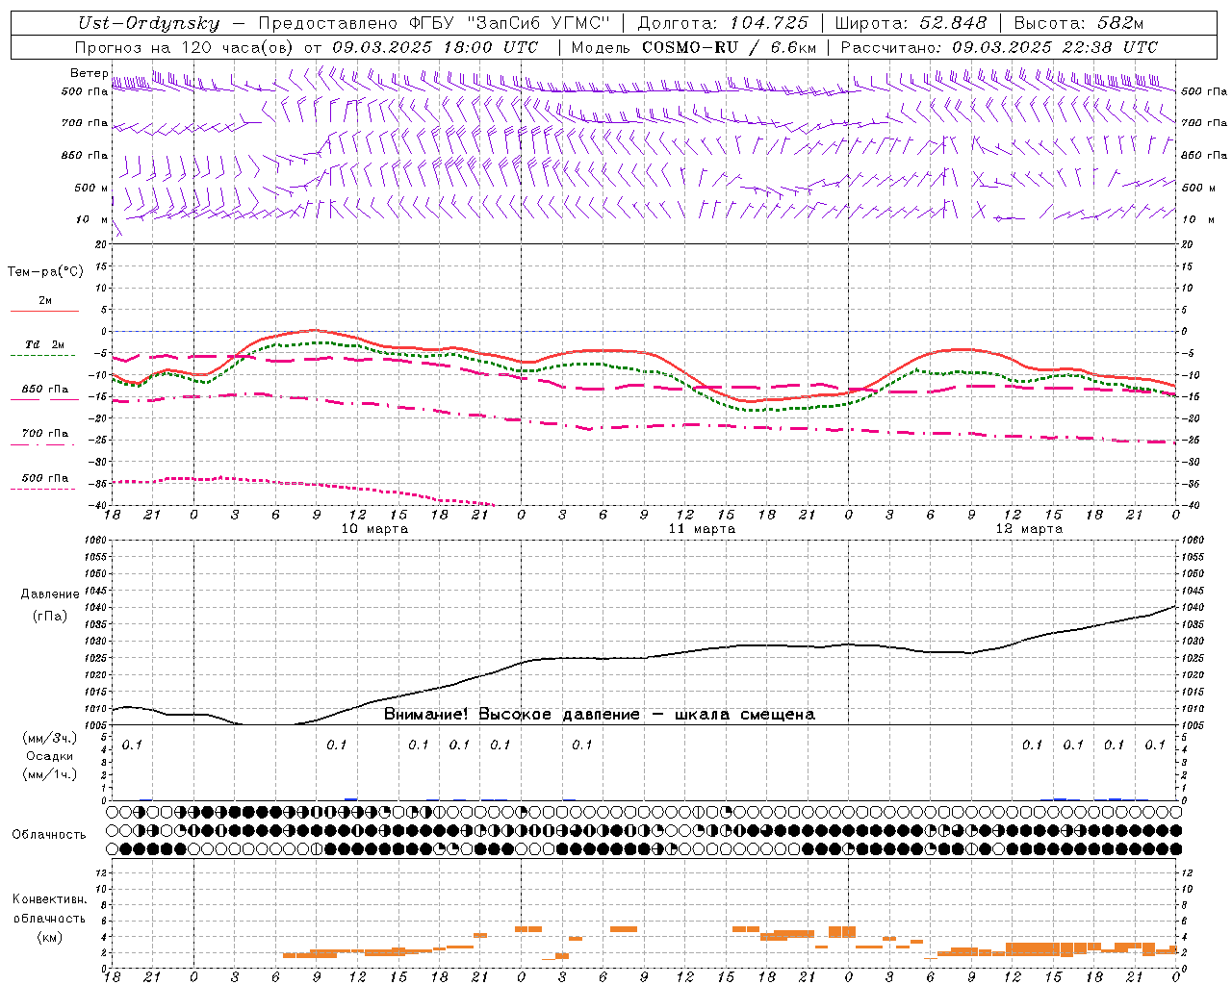Select the Высота: 582м value
Viewport: 1232px width, 985px height.
click(x=1079, y=23)
